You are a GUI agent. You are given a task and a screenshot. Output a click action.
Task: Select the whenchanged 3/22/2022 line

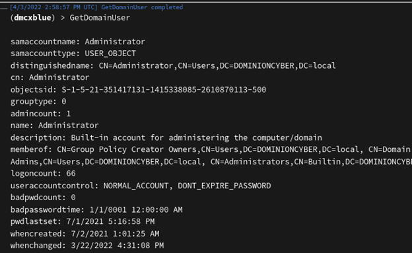pos(87,245)
